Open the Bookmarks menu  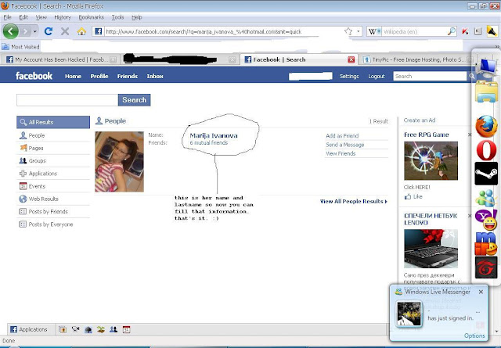92,17
